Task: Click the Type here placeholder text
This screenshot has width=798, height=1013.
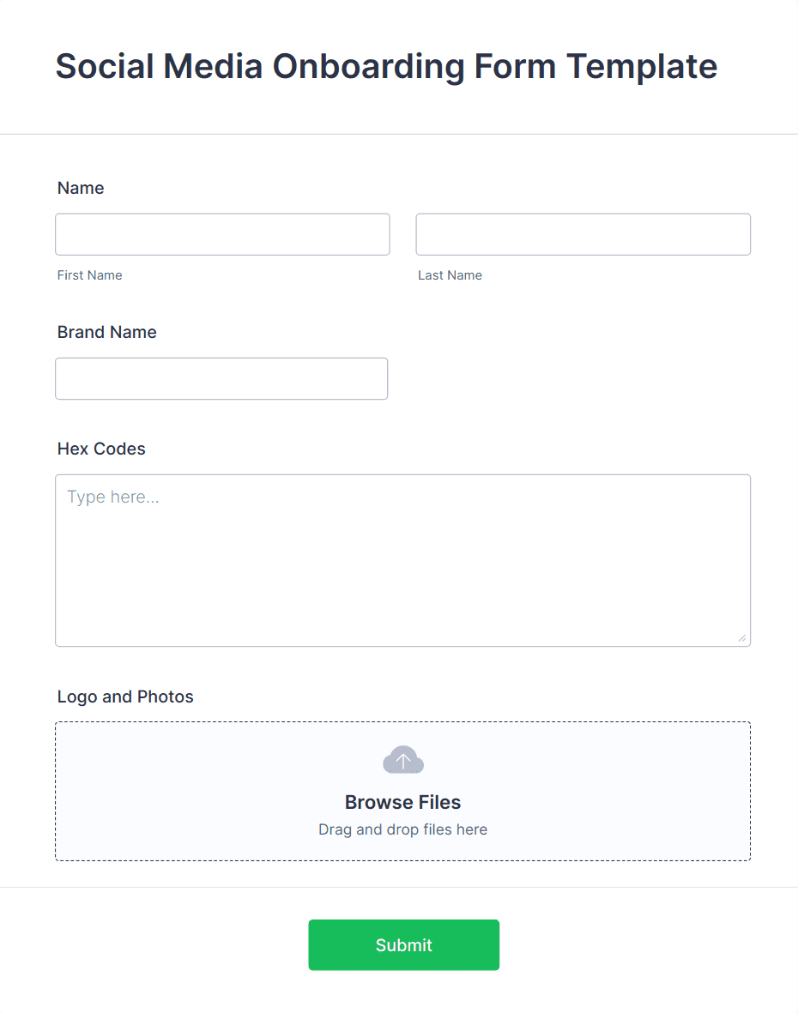Action: click(x=112, y=497)
